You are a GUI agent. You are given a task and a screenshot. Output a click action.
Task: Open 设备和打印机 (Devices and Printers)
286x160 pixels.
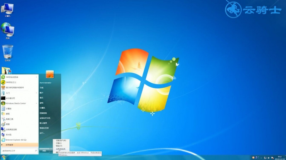coord(45,118)
